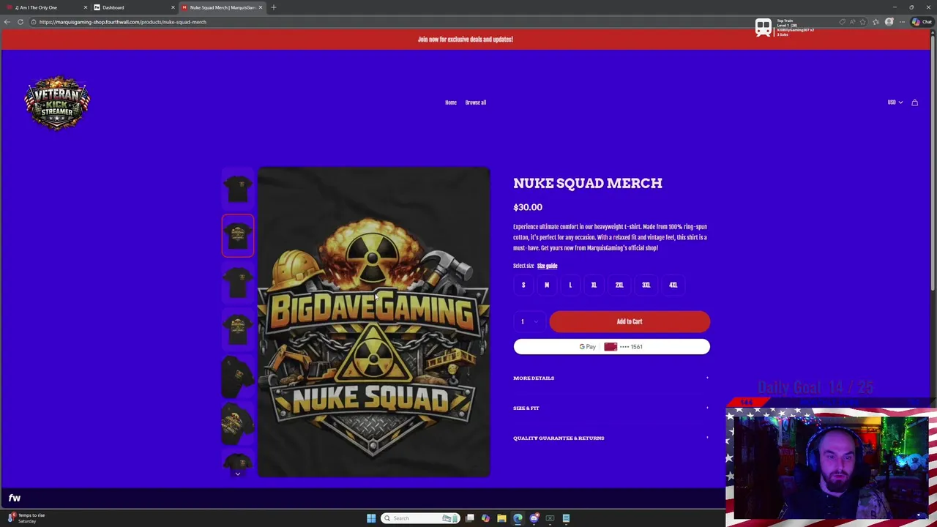
Task: Open File Explorer from taskbar
Action: click(x=501, y=518)
